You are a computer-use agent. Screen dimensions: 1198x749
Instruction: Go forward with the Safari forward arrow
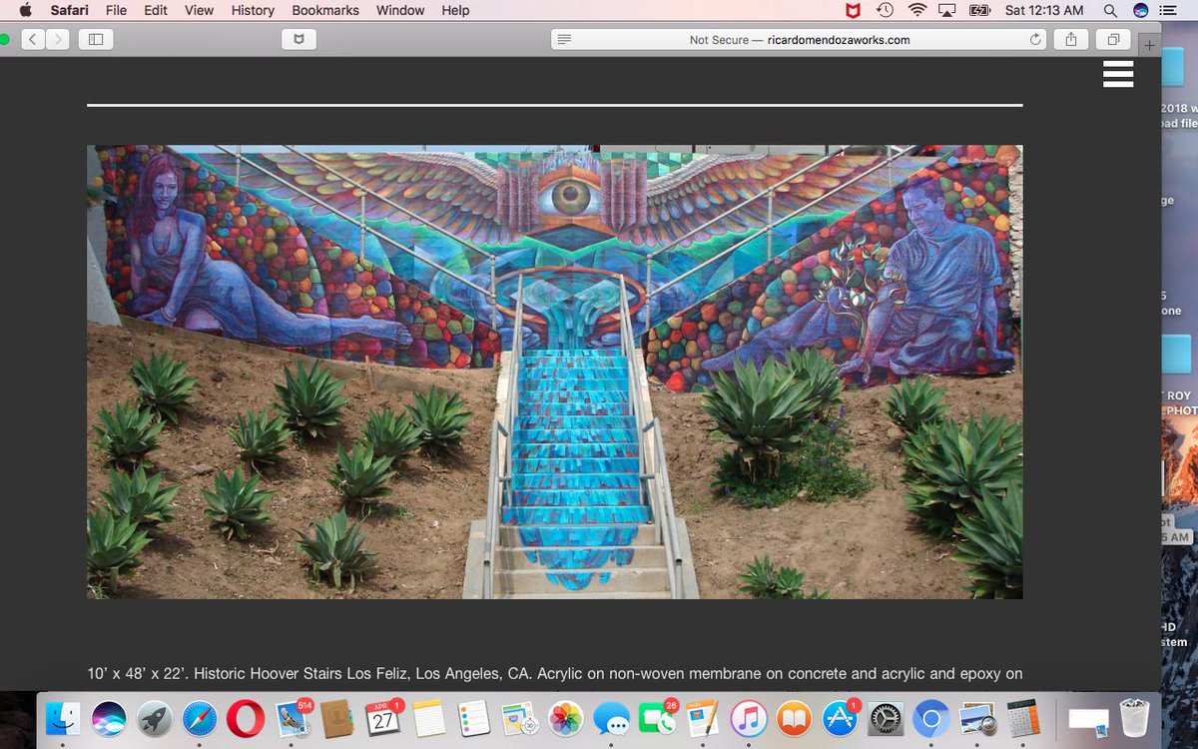pyautogui.click(x=59, y=40)
